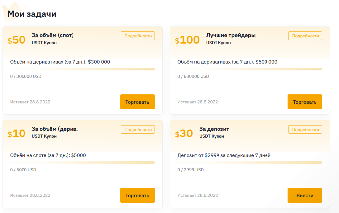
Task: Open details for the $100 best traders coupon
Action: (x=305, y=36)
